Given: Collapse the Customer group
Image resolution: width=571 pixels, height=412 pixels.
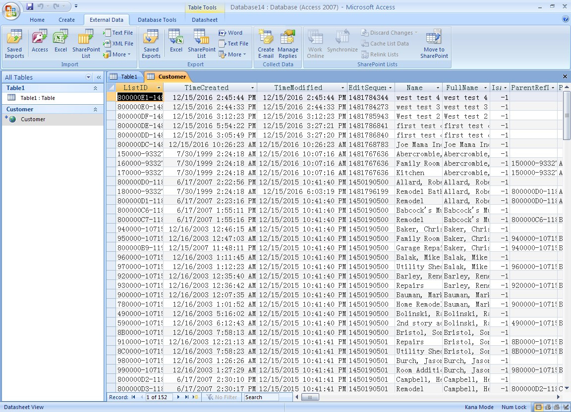Looking at the screenshot, I should coord(95,109).
